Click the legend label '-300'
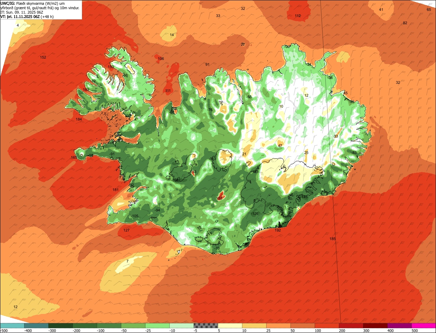Screen dimensions: 436x333 pos(52,330)
